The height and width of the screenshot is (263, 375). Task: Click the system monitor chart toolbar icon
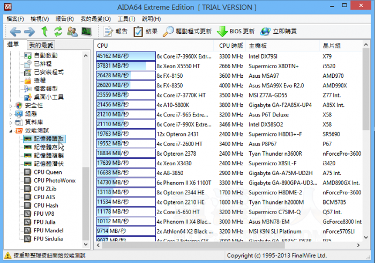(x=86, y=31)
